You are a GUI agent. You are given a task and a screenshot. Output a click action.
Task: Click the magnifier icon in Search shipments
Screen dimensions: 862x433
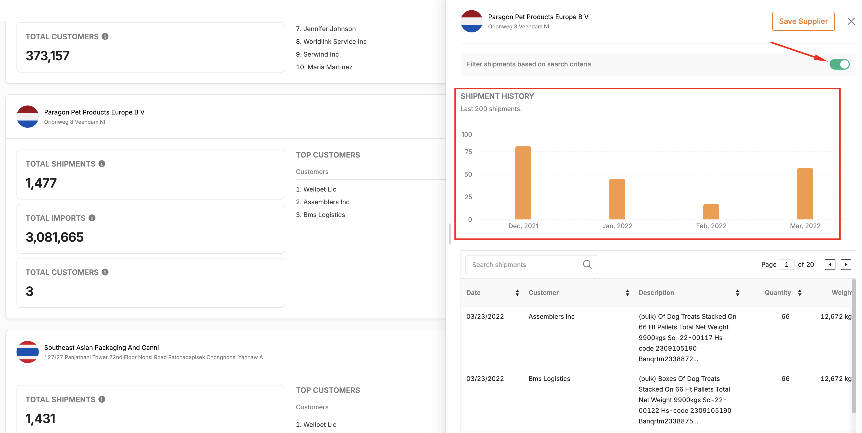coord(587,264)
